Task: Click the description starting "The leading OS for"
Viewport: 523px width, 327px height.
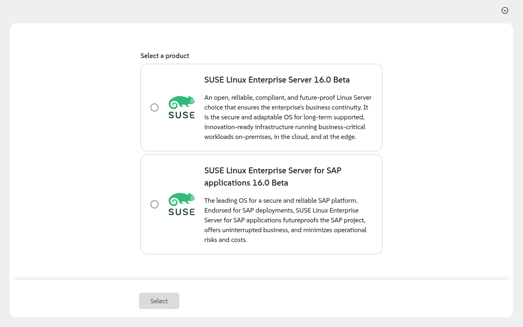Action: tap(285, 220)
